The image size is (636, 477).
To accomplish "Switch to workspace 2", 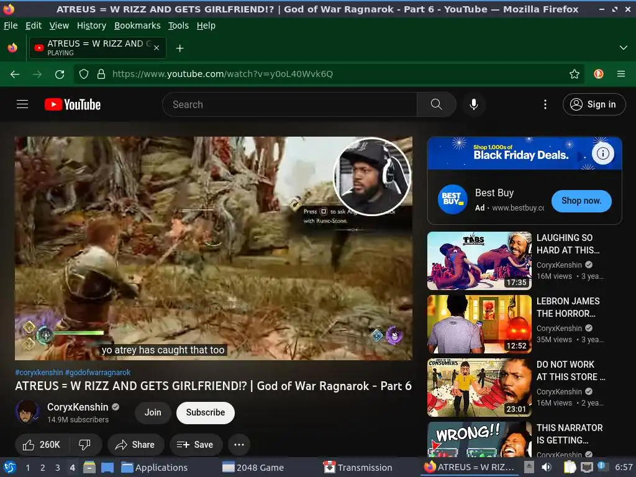I will click(42, 467).
